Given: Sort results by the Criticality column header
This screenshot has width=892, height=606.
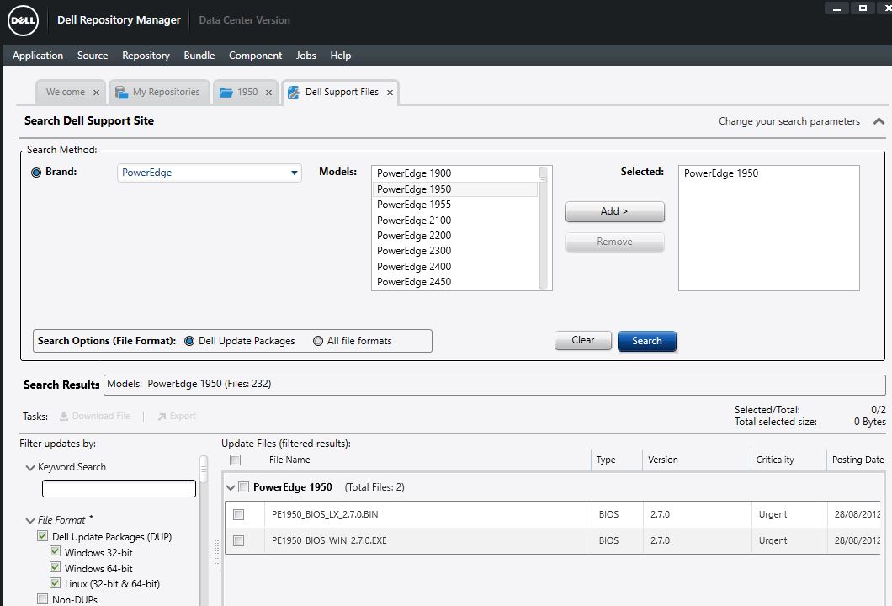Looking at the screenshot, I should [x=788, y=460].
